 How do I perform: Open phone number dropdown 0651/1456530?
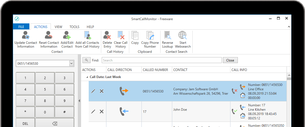[x=71, y=63]
